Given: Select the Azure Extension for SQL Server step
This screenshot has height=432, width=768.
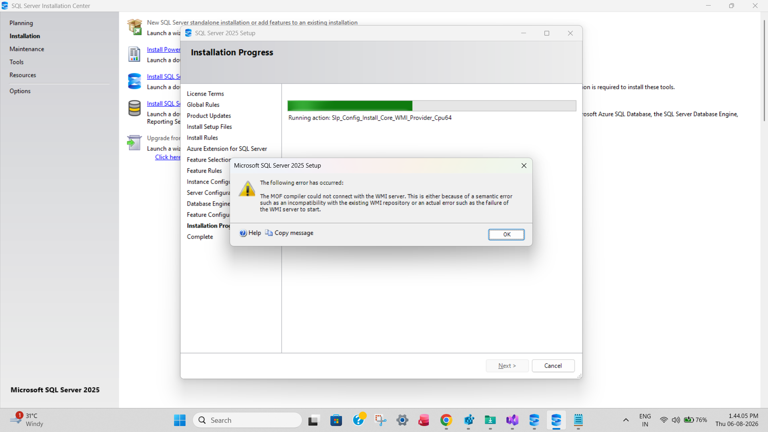Looking at the screenshot, I should click(x=227, y=149).
